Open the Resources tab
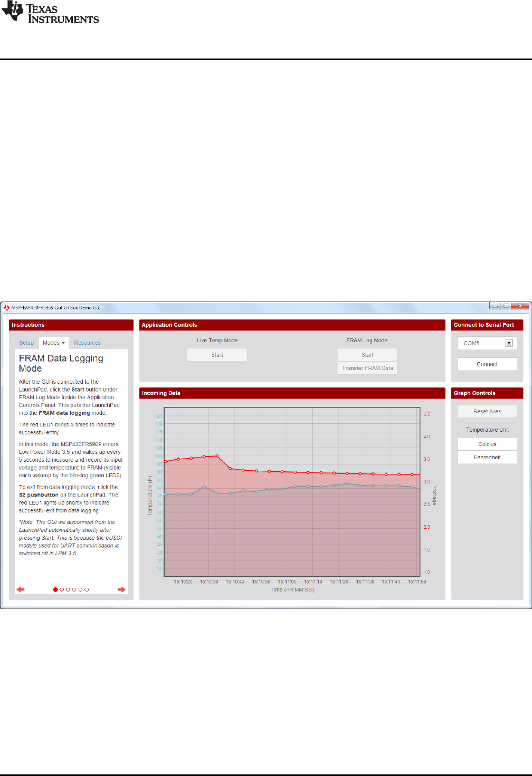Viewport: 532px width, 776px height. coord(87,343)
